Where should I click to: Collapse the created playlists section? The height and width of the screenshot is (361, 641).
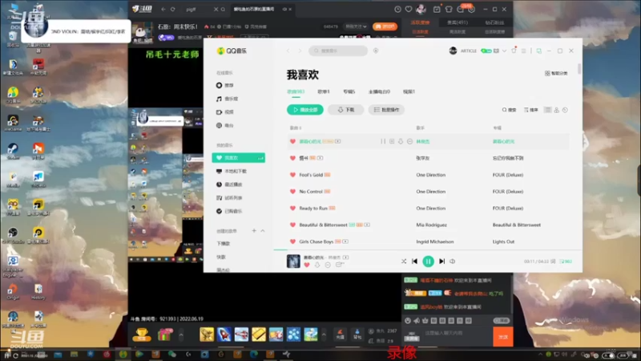[263, 231]
